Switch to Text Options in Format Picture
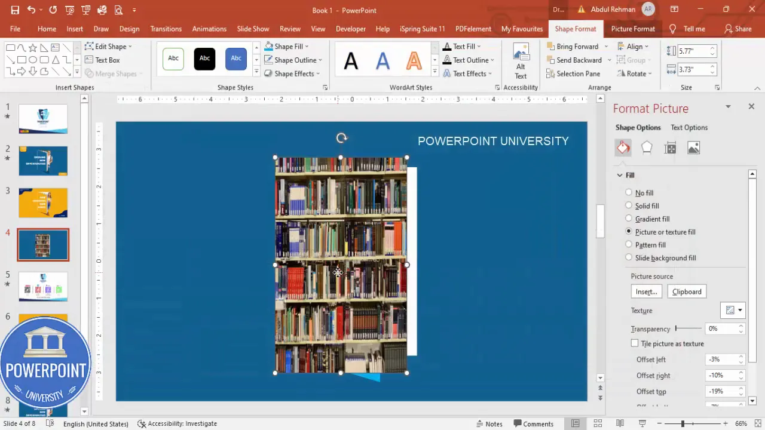 coord(689,127)
